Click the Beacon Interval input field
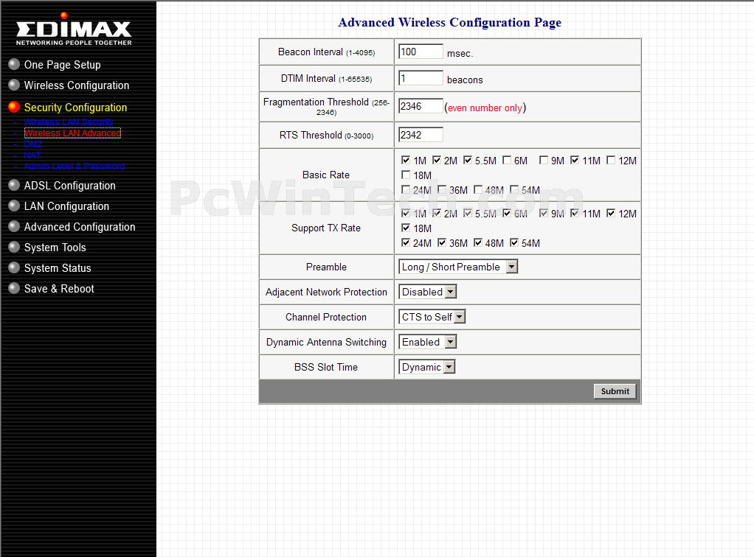The width and height of the screenshot is (754, 557). tap(421, 52)
